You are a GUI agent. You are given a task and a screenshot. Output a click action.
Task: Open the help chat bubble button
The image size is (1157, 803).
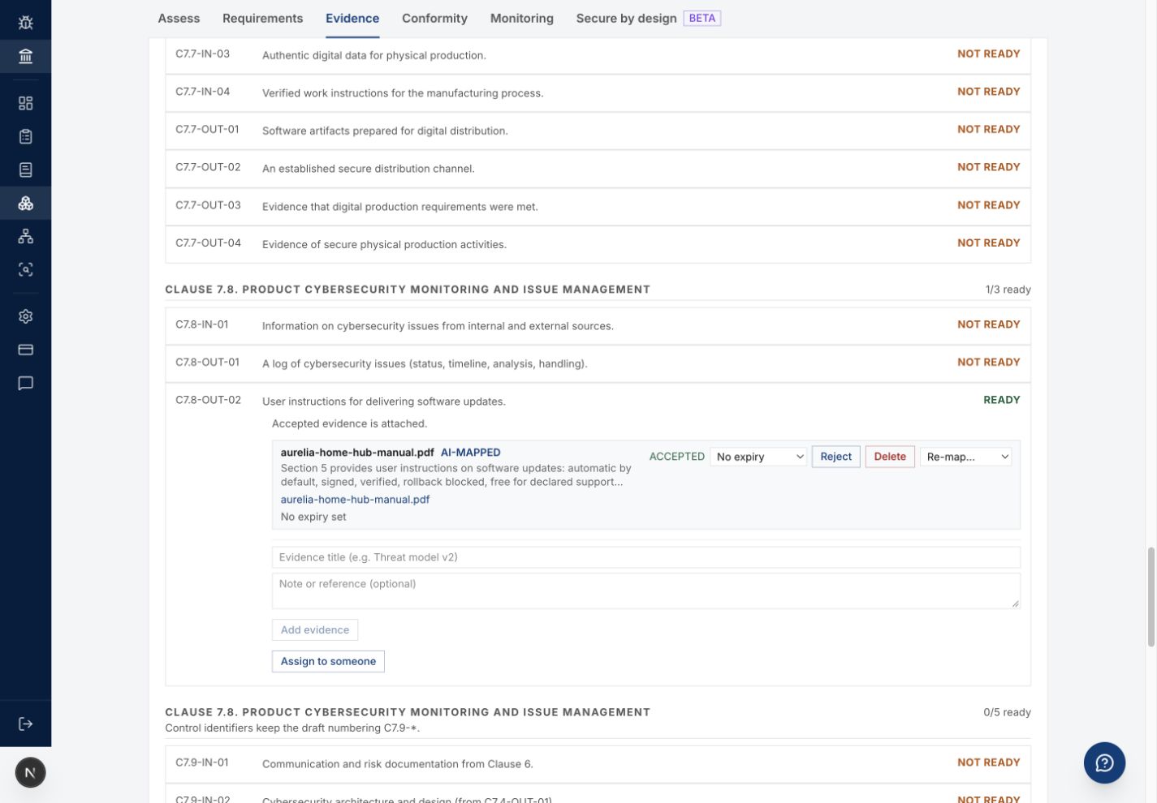(1104, 762)
